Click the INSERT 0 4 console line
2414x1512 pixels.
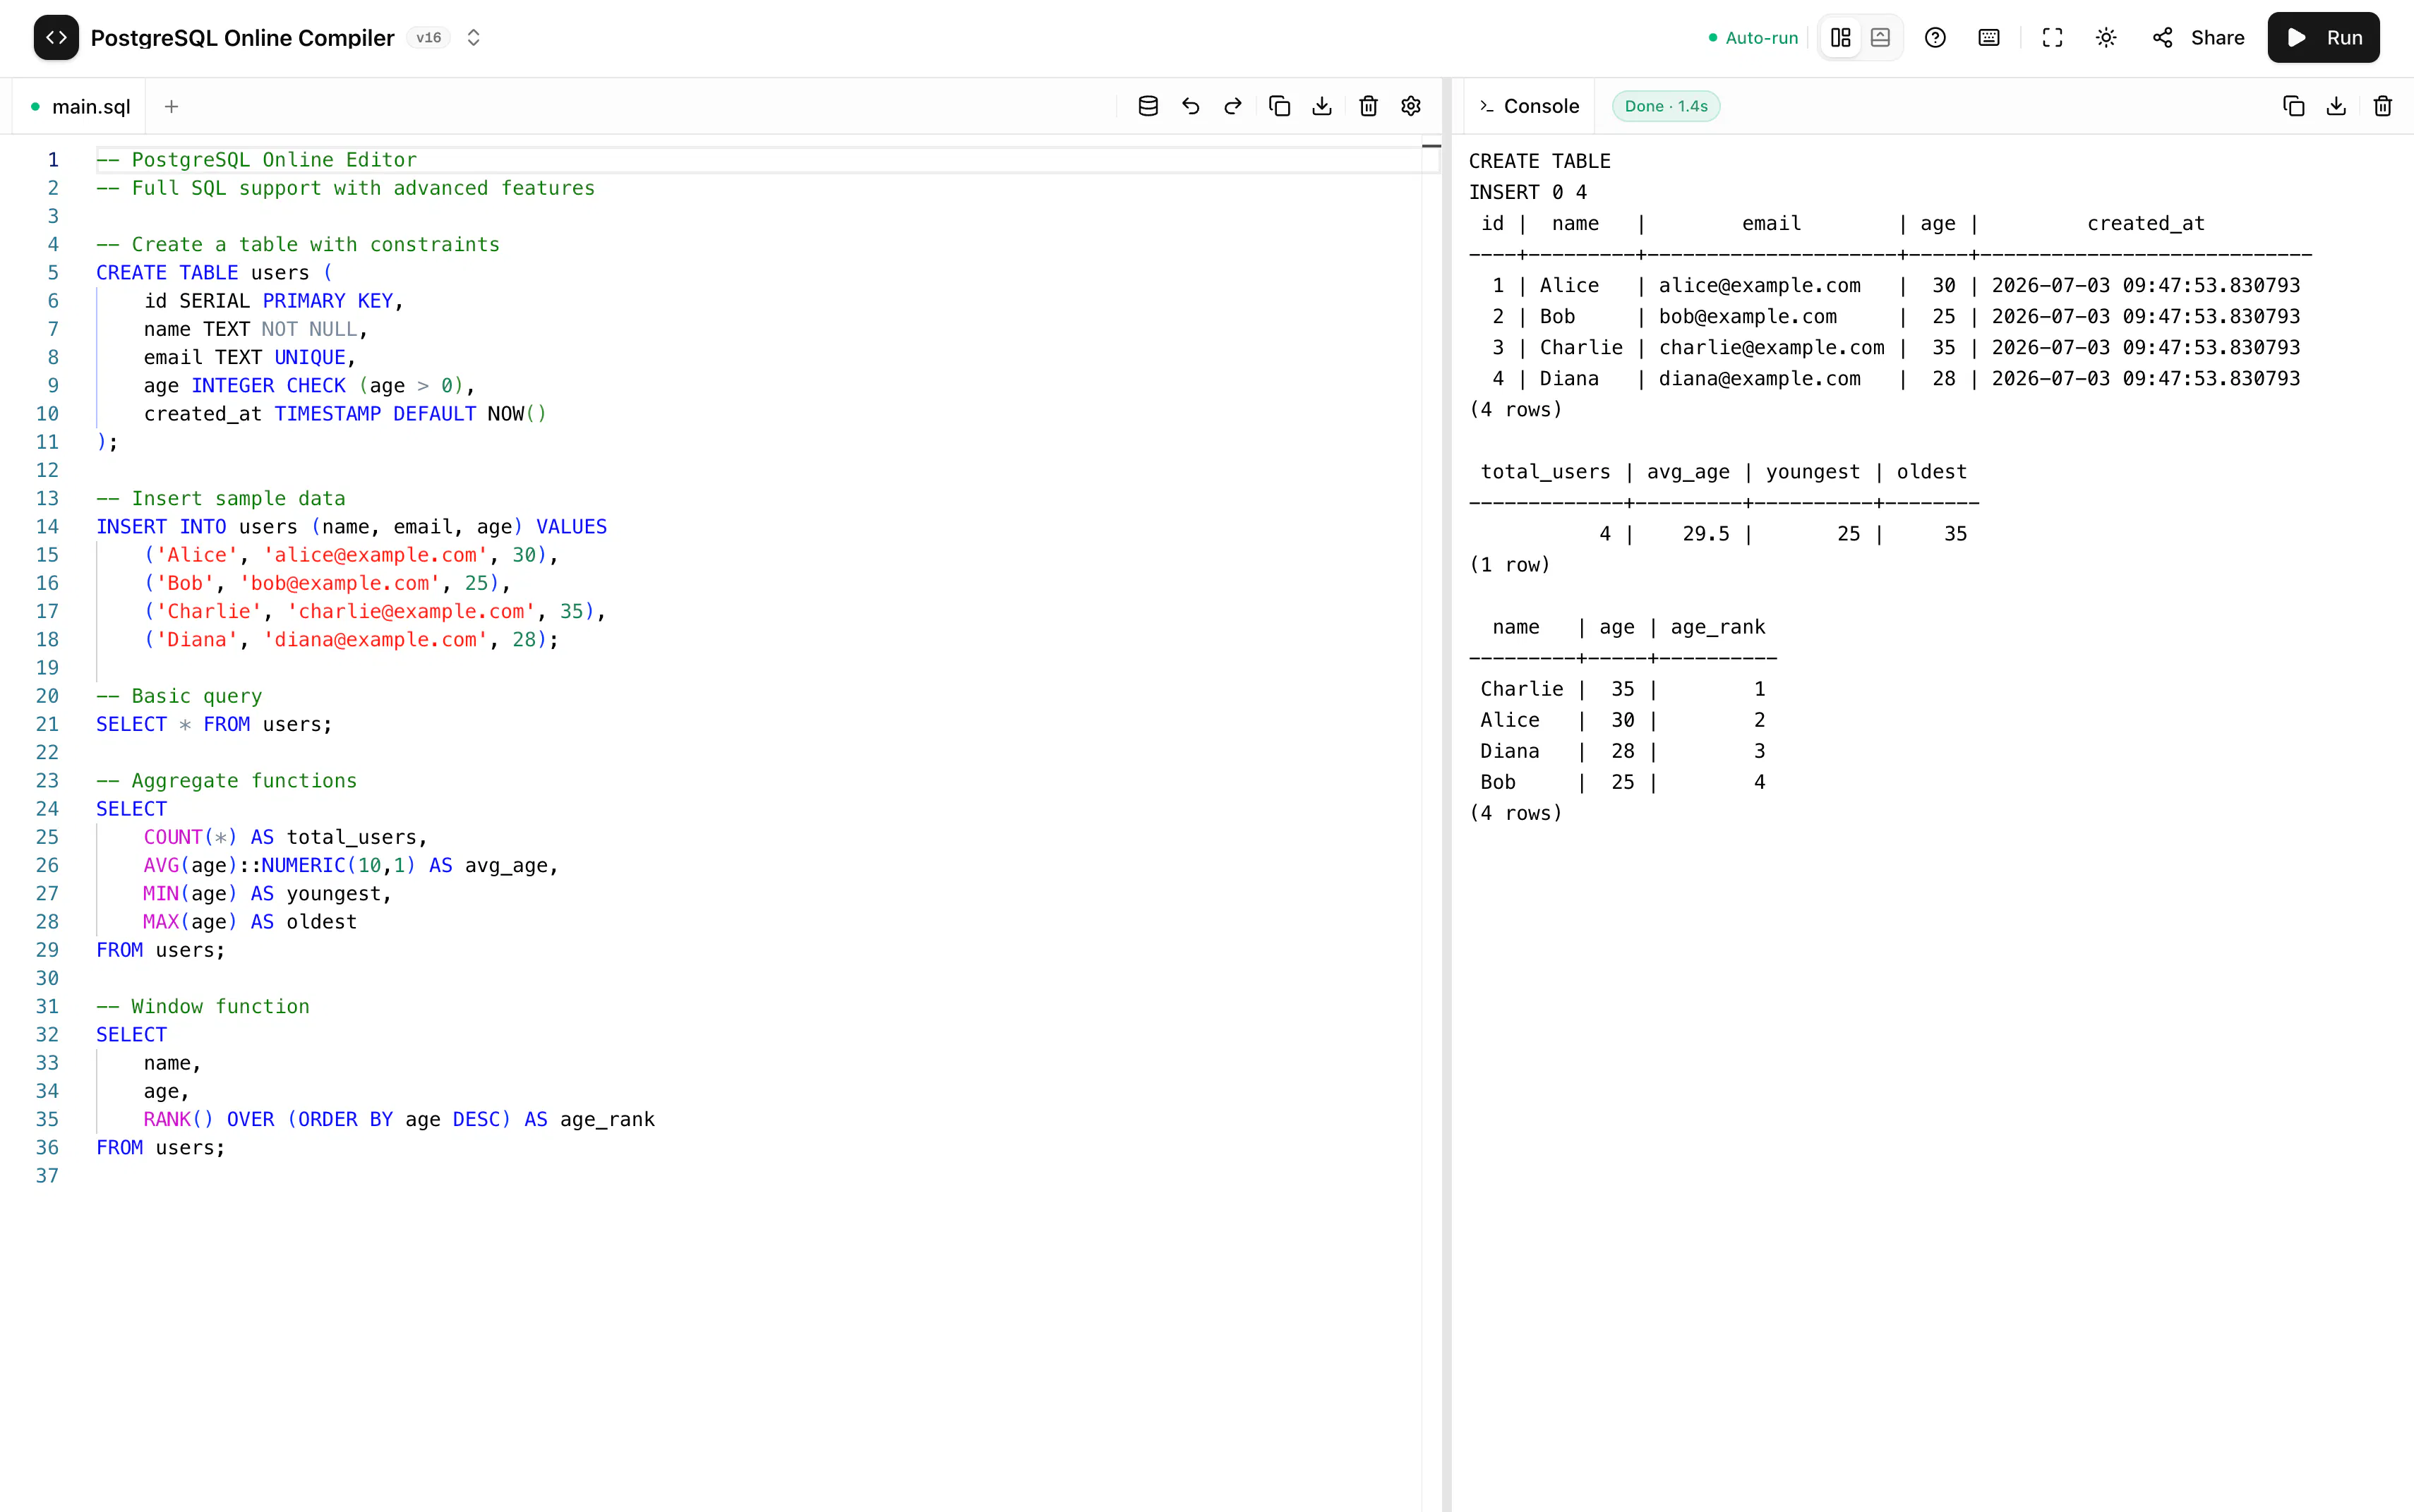(x=1527, y=192)
